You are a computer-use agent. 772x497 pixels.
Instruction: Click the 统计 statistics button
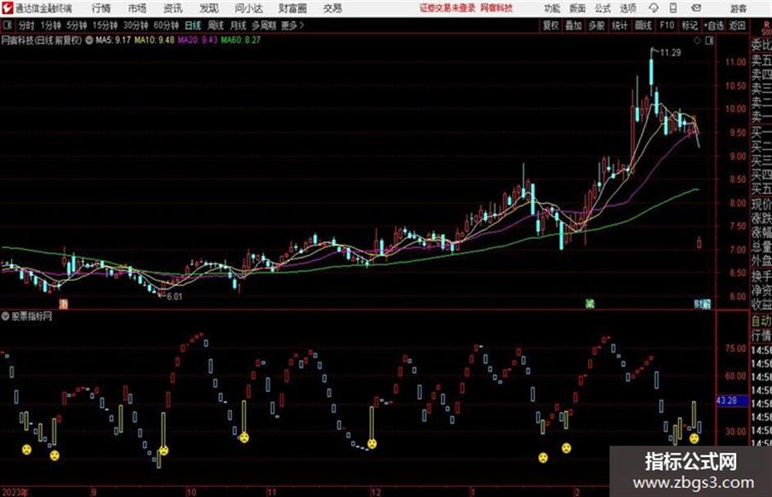pyautogui.click(x=619, y=25)
